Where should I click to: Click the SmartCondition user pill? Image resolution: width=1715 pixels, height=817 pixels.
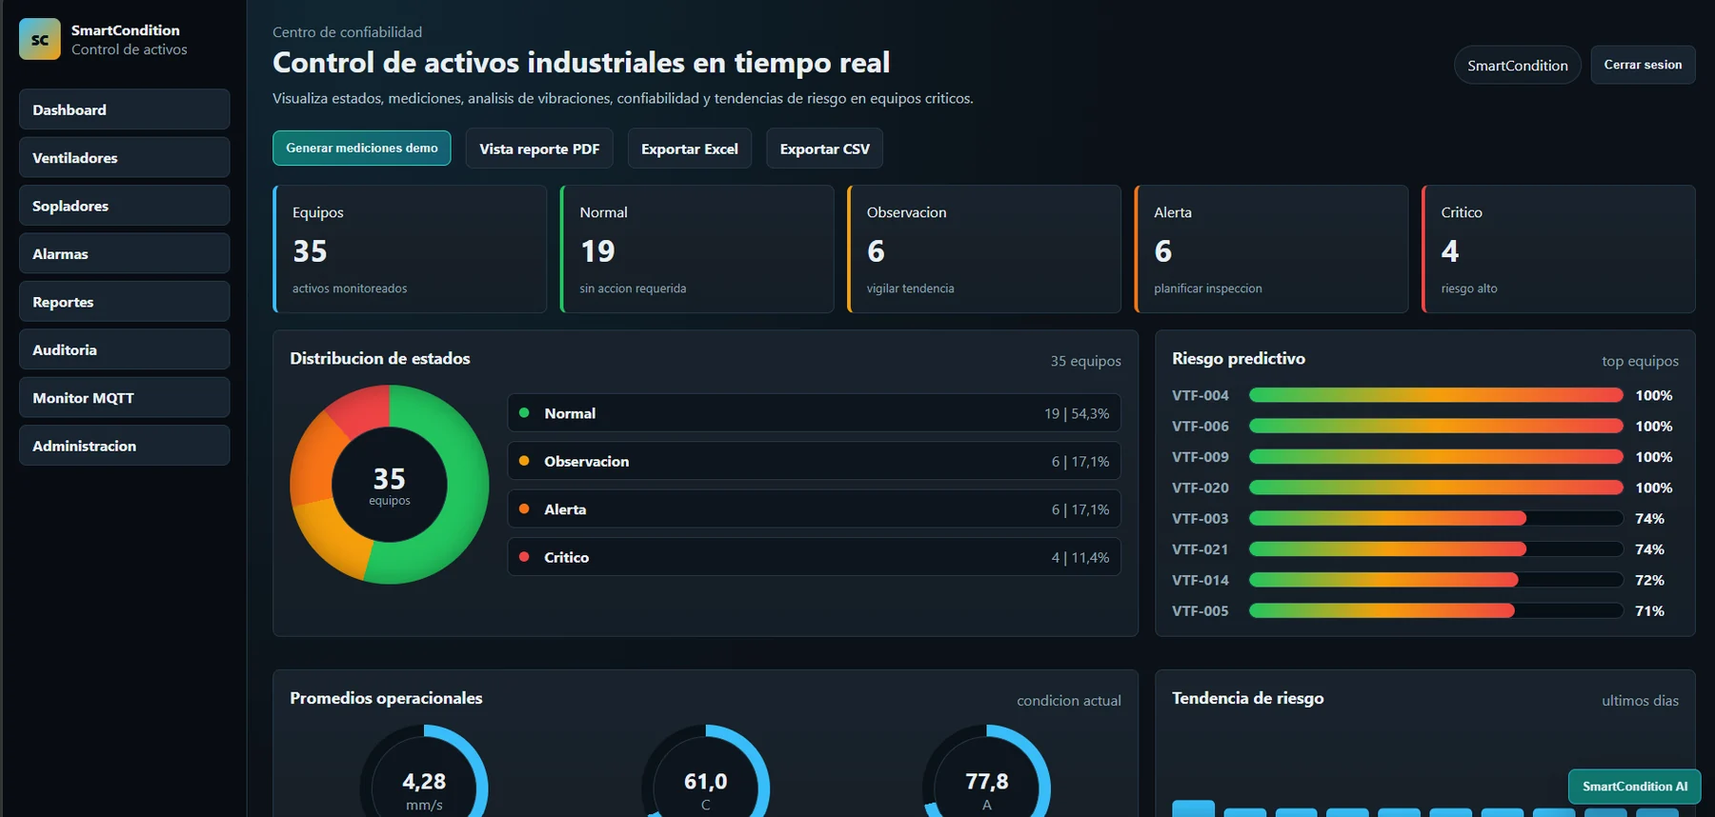1518,65
